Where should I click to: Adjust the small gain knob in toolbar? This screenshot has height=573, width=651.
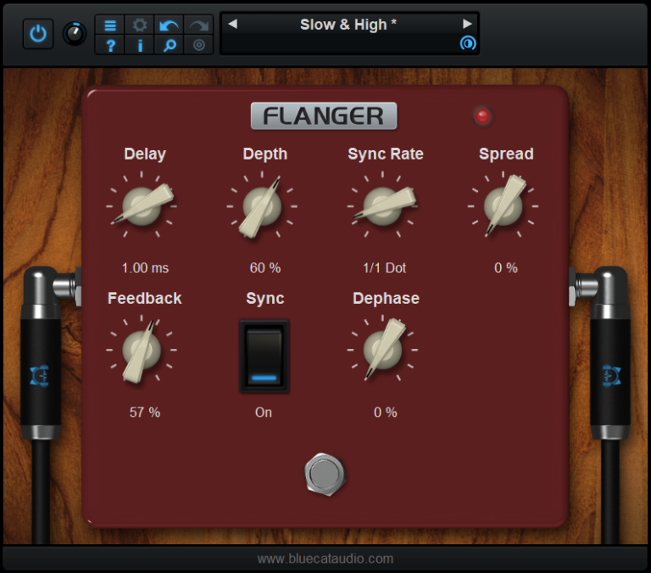(75, 34)
